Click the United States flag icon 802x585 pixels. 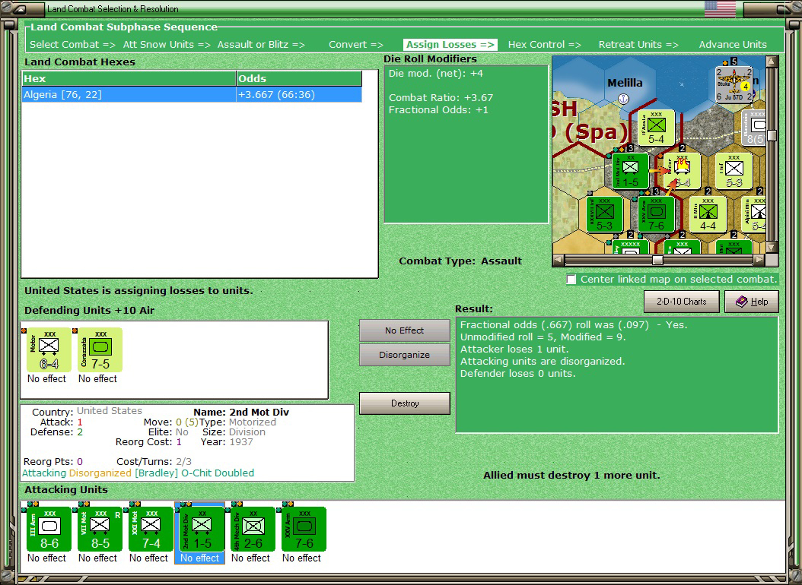coord(720,8)
